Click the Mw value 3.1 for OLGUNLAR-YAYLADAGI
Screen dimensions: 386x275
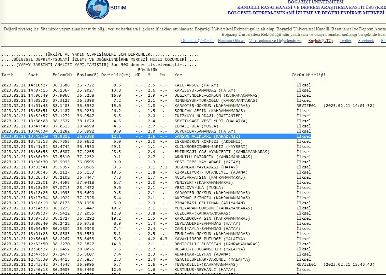coord(163,167)
